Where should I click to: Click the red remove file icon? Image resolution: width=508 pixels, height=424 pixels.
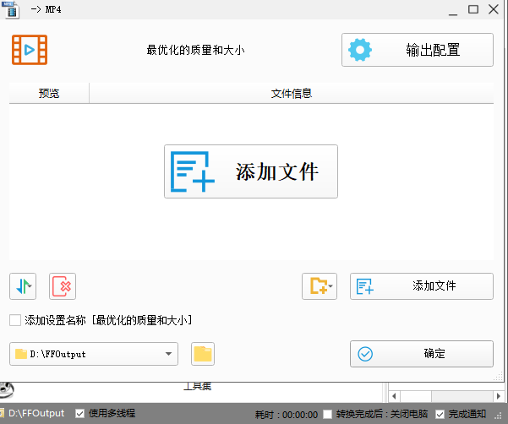pos(63,286)
